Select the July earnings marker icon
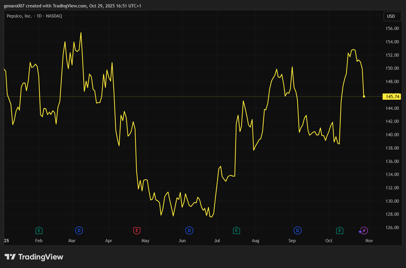This screenshot has width=406, height=268. click(x=236, y=231)
